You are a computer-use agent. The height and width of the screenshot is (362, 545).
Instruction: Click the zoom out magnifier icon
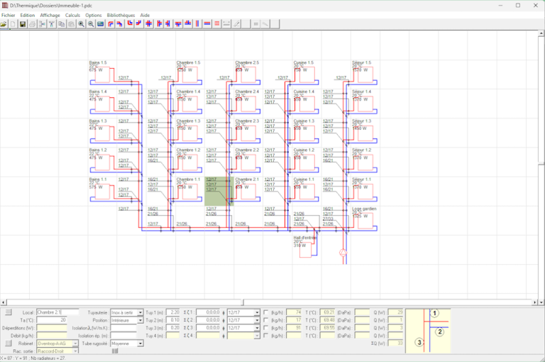91,24
